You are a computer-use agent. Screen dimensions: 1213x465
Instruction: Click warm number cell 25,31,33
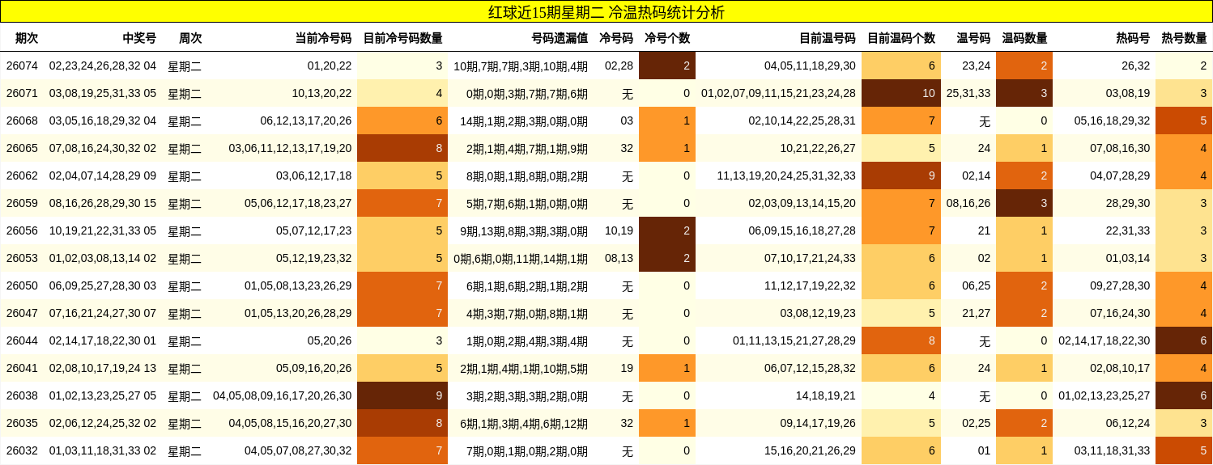[x=968, y=93]
